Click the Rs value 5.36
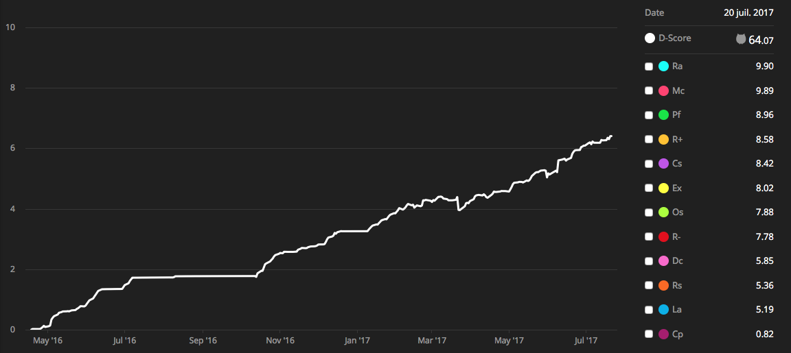 coord(765,285)
